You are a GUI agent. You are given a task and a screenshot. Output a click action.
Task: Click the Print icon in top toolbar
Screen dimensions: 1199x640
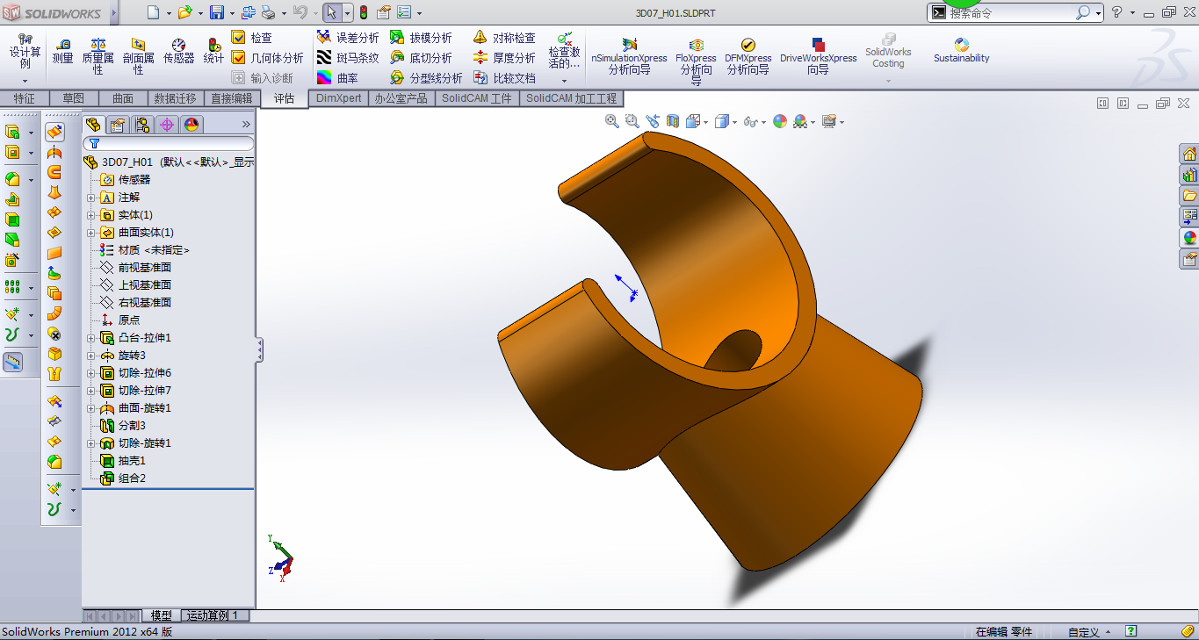click(x=268, y=12)
